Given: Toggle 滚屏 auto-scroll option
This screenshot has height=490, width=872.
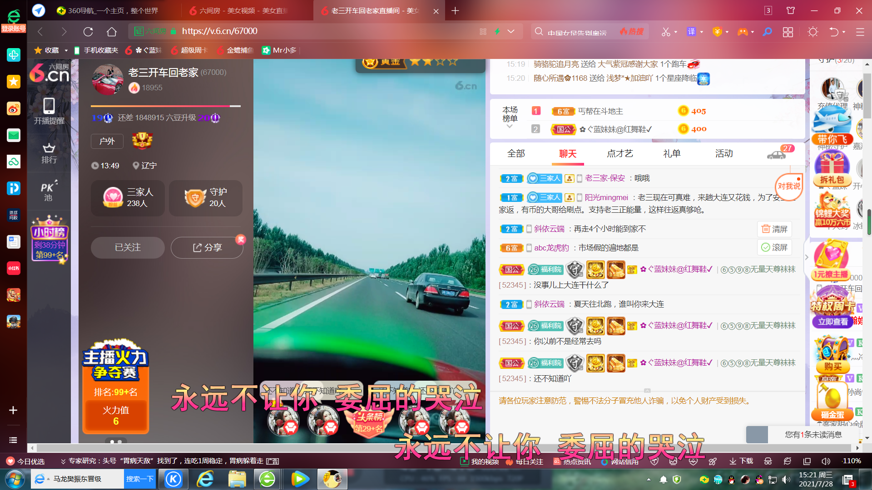Looking at the screenshot, I should coord(774,247).
